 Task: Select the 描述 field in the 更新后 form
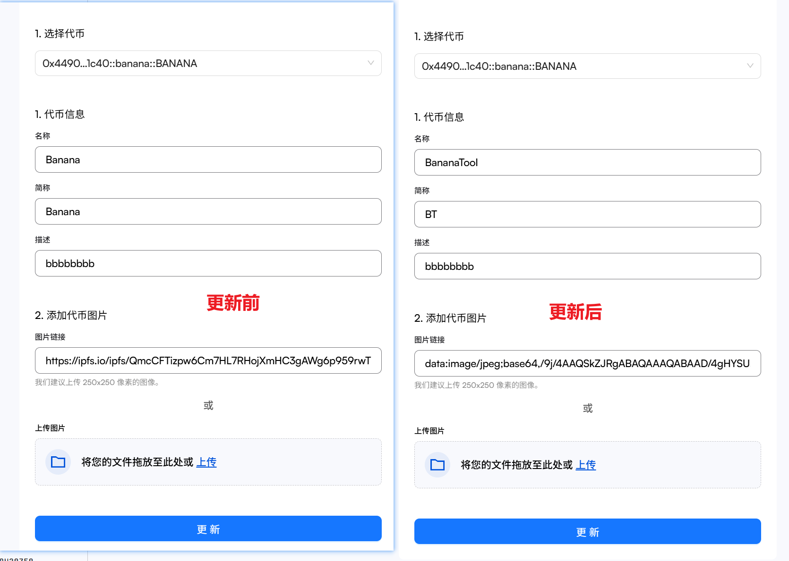(587, 266)
